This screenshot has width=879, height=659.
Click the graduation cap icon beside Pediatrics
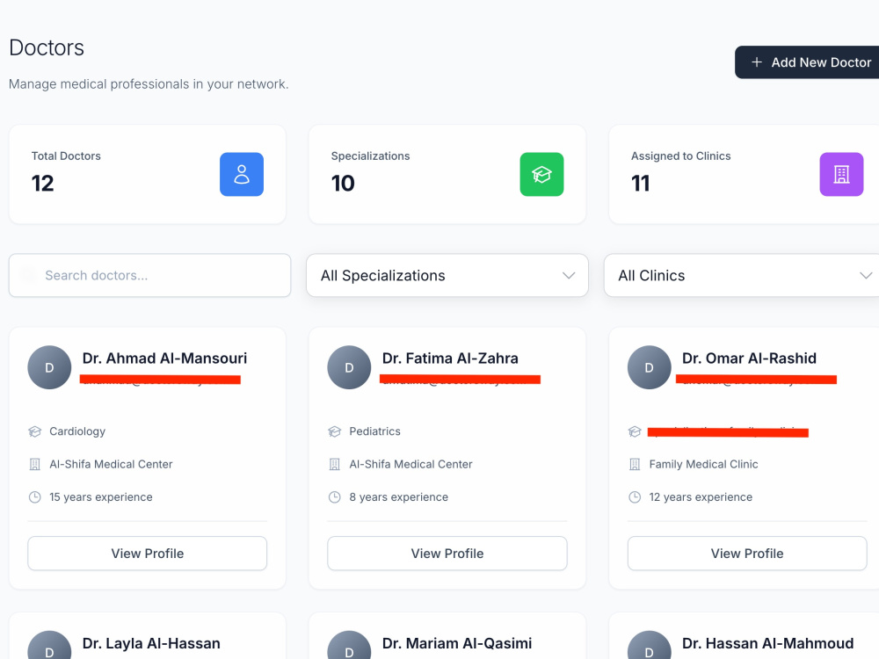click(335, 431)
